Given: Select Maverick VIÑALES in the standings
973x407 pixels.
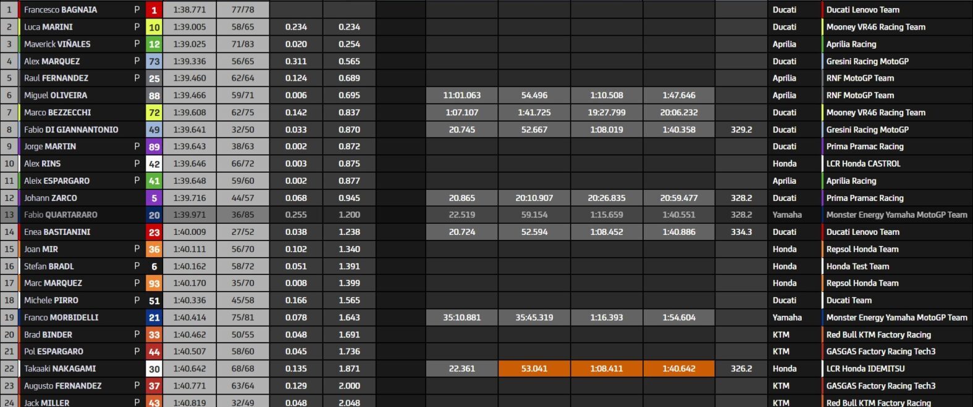Looking at the screenshot, I should click(x=57, y=44).
